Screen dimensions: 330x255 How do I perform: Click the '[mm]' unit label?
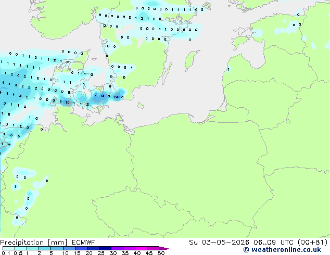point(57,243)
